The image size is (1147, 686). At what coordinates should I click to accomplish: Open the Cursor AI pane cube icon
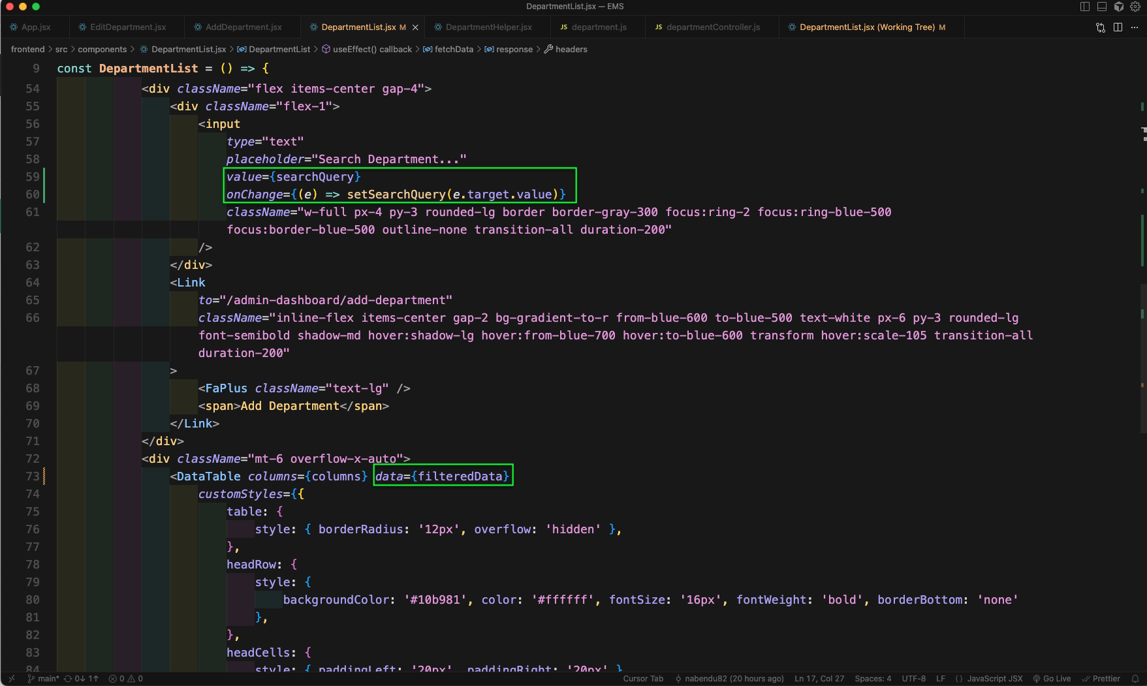pos(1119,7)
